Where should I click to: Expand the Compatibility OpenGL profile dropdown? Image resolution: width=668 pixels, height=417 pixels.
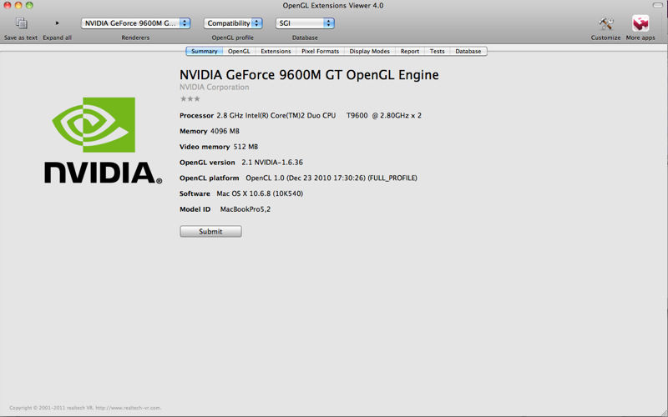tap(233, 23)
